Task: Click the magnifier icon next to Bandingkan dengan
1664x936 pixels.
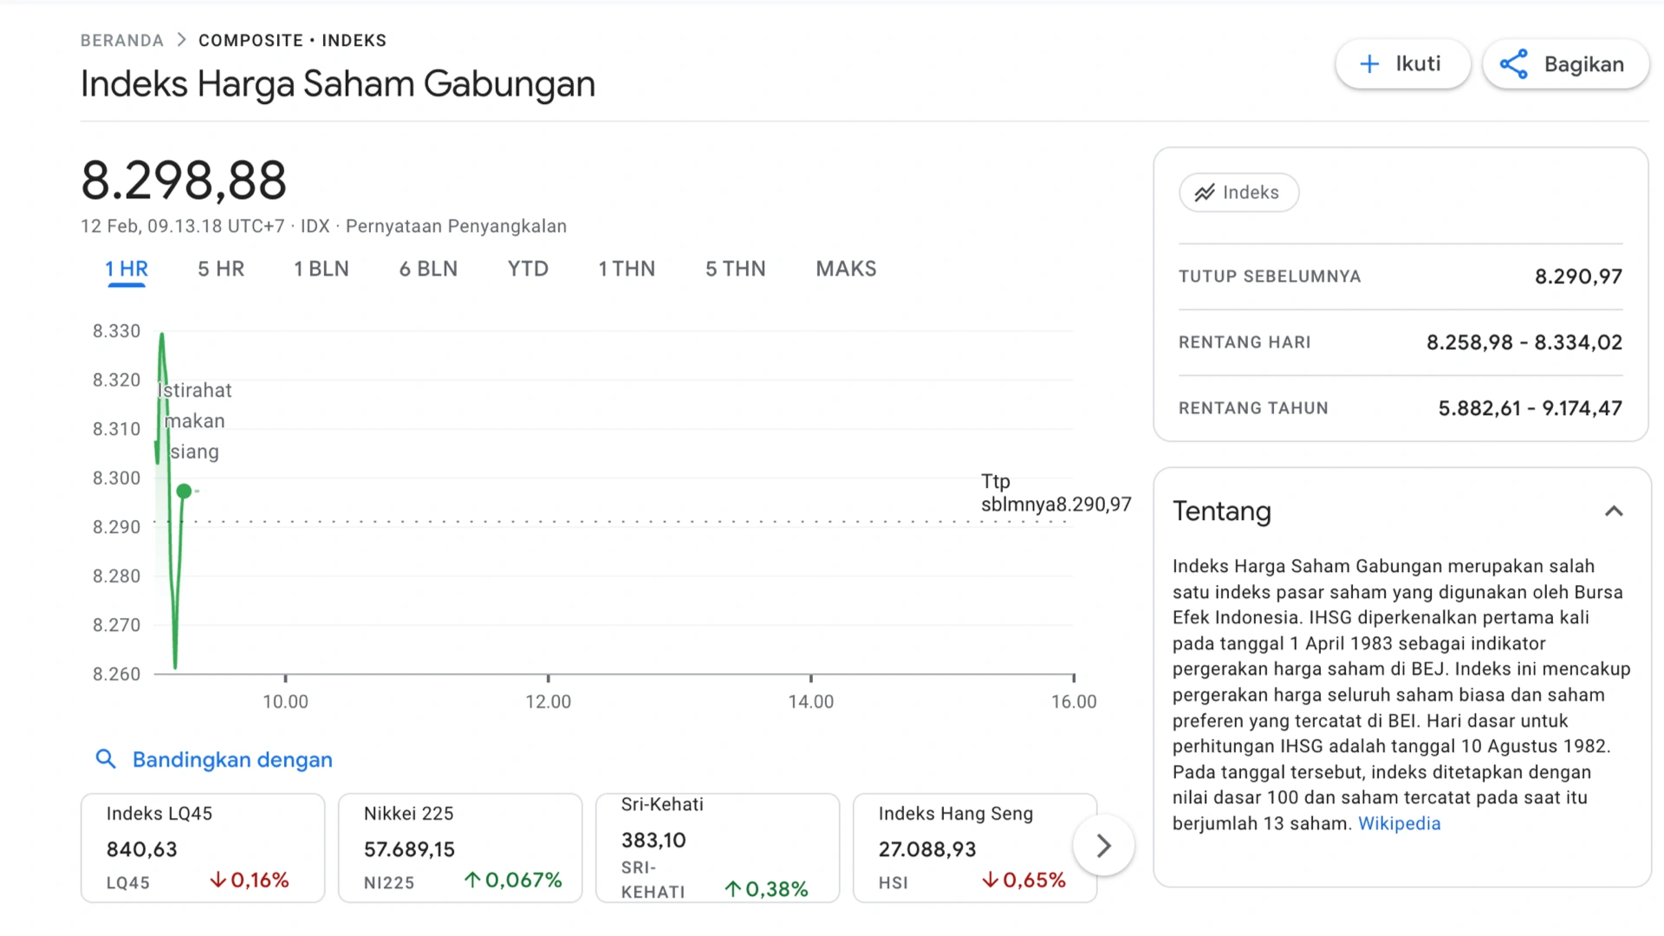Action: coord(106,759)
